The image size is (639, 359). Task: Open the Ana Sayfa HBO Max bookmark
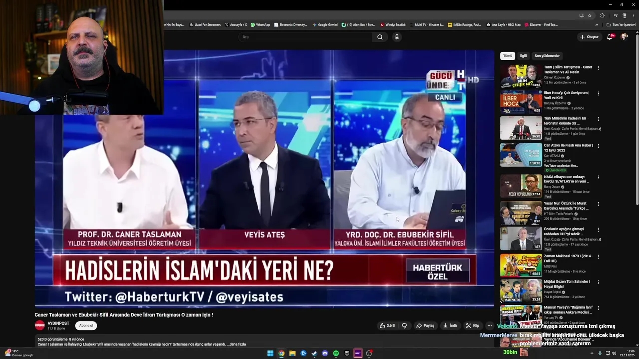[x=504, y=24]
